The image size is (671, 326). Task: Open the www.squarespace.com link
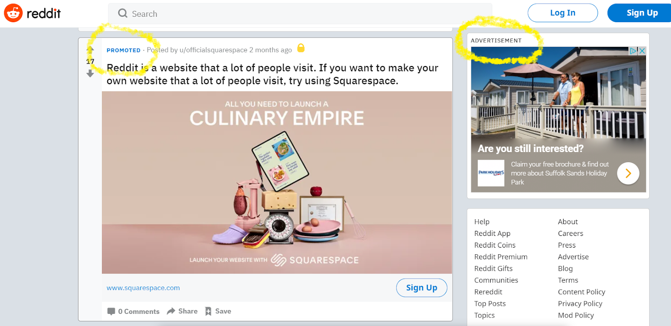click(143, 288)
